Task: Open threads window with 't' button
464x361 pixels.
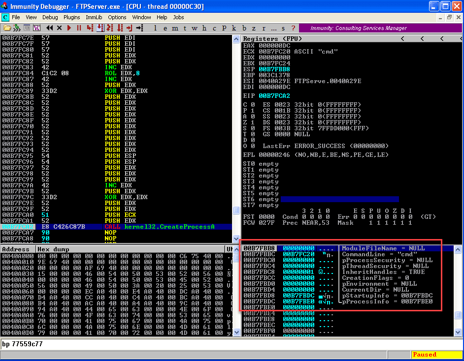Action: click(x=185, y=28)
